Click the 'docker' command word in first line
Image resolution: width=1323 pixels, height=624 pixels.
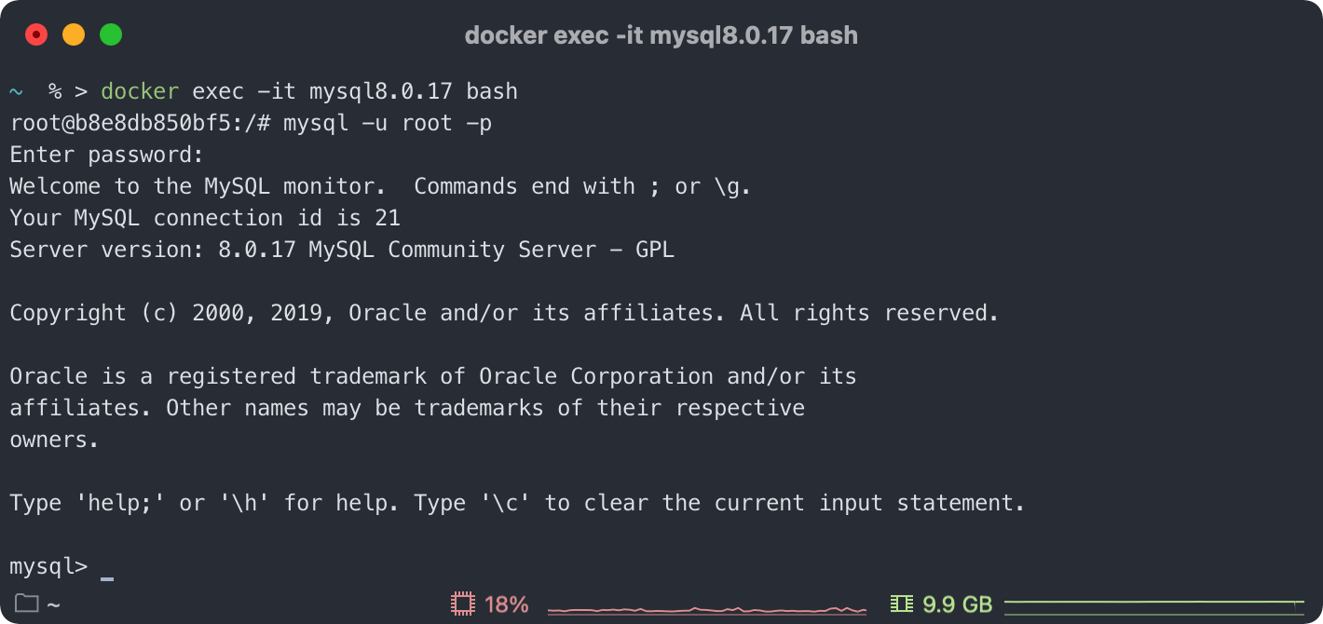pos(140,91)
